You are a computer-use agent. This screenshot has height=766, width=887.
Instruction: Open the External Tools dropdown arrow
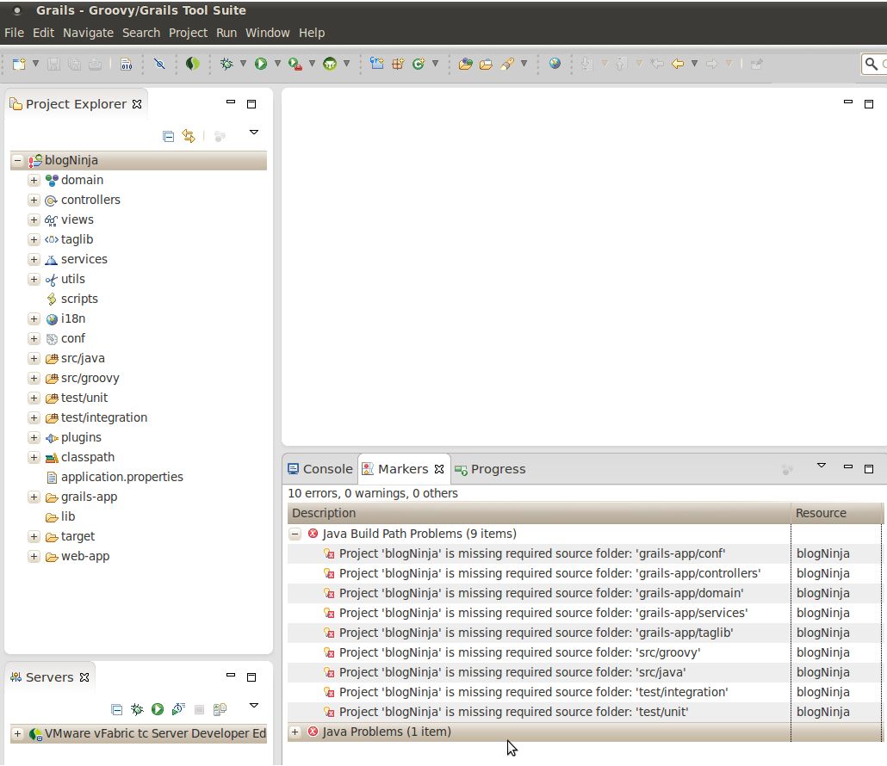click(x=312, y=64)
